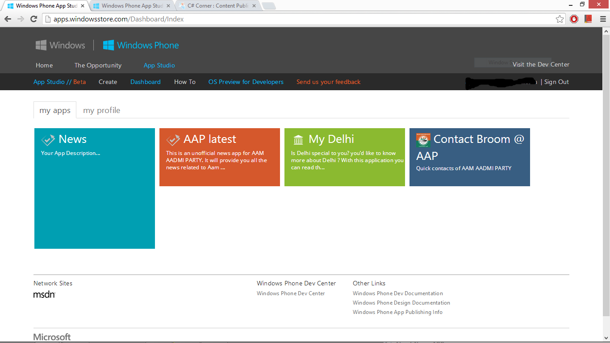Open App Studio in the top navigation

coord(159,65)
